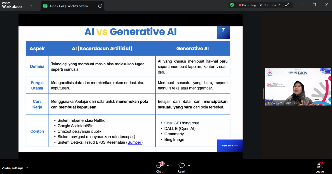The height and width of the screenshot is (174, 332).
Task: Click the 'Generative AI' column header
Action: 193,49
